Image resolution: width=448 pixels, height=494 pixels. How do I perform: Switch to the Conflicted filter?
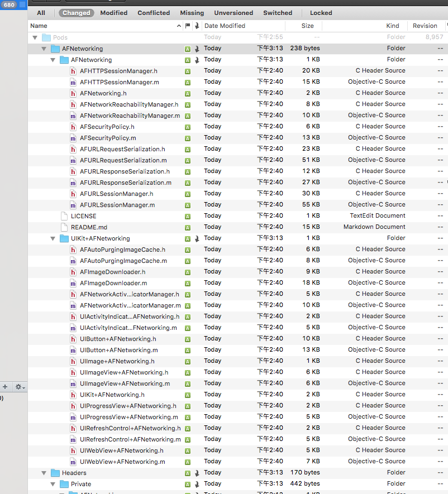tap(154, 13)
